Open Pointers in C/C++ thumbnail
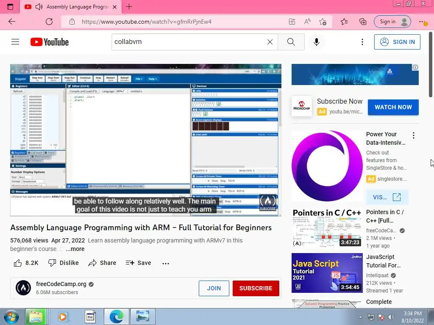 [327, 228]
